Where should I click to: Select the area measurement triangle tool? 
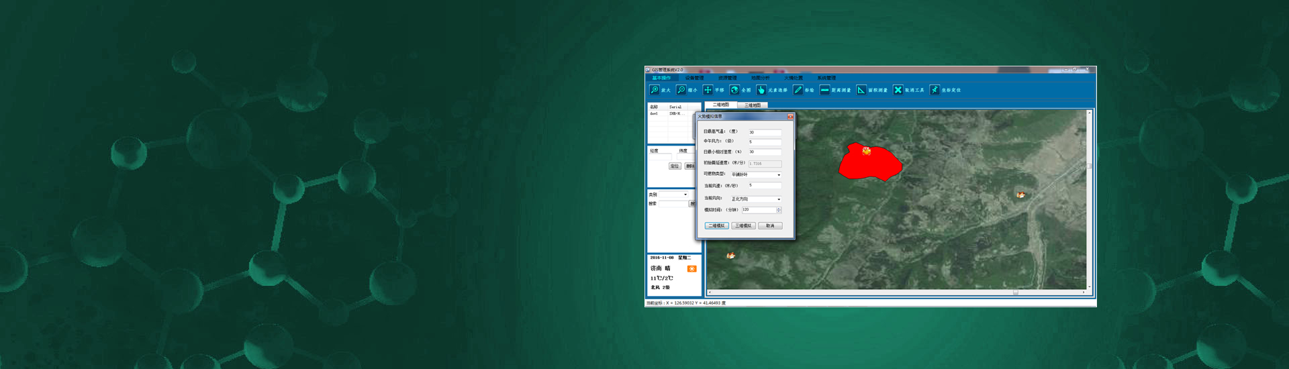861,90
